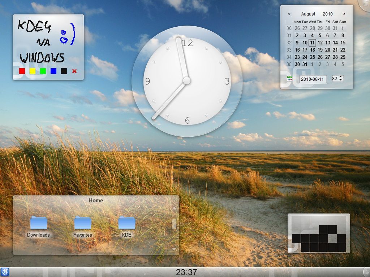
Task: Select August 11 in the calendar
Action: (x=312, y=43)
